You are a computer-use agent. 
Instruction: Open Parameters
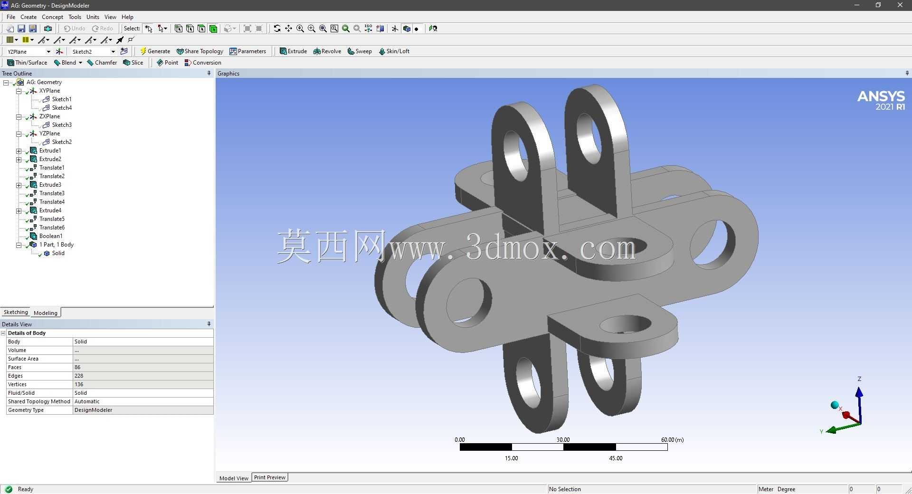click(x=247, y=51)
